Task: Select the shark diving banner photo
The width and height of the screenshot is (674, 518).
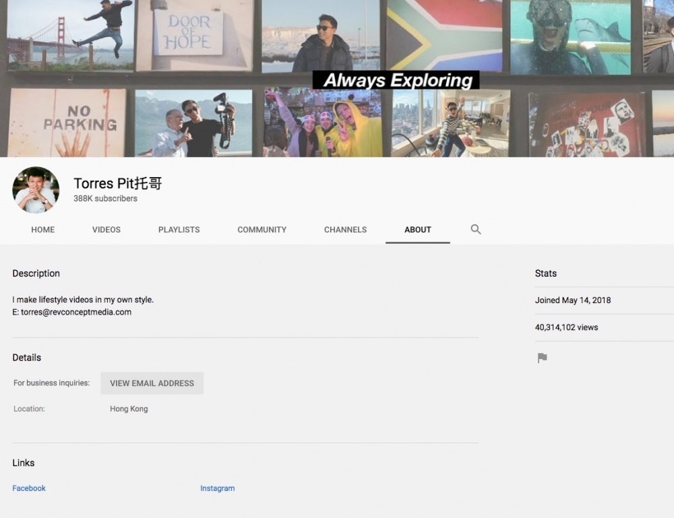Action: 570,36
